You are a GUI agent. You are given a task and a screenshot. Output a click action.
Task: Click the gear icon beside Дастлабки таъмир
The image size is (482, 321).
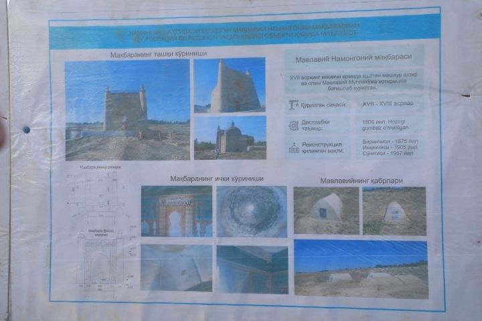pyautogui.click(x=294, y=125)
